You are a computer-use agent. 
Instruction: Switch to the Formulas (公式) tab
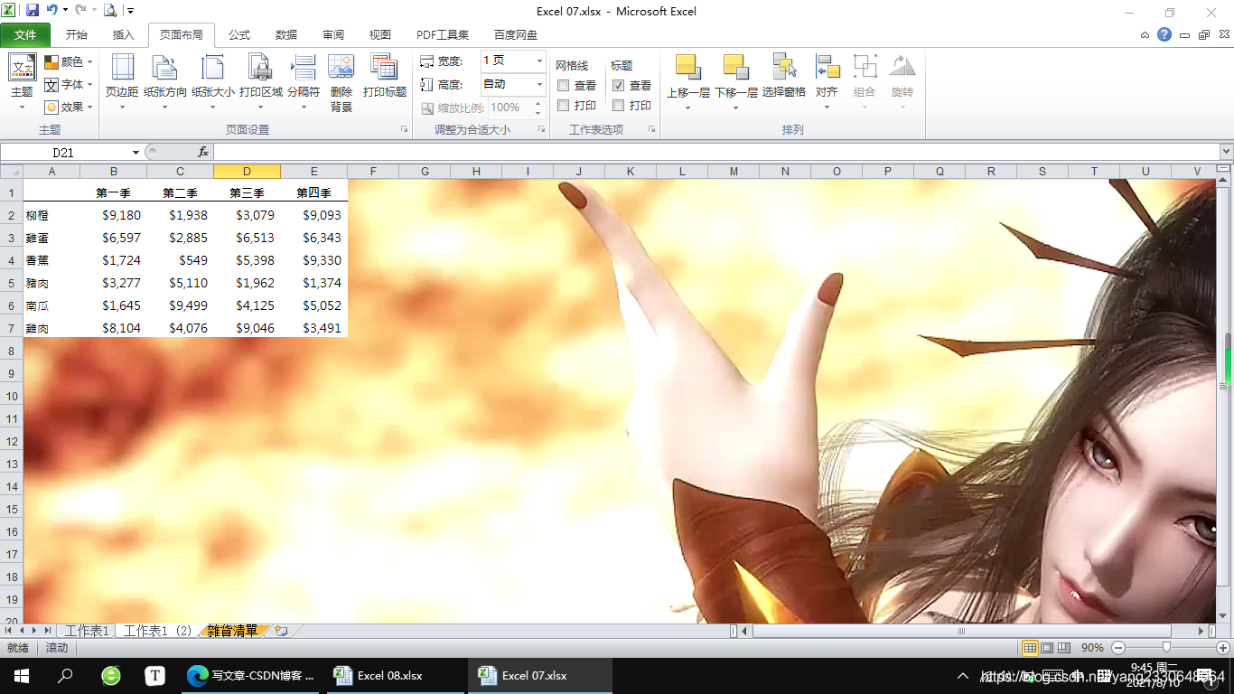coord(239,35)
